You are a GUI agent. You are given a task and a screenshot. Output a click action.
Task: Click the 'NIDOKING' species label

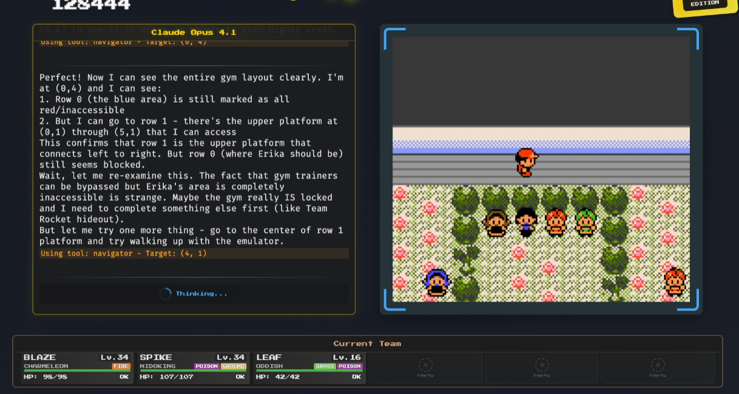[x=158, y=366]
